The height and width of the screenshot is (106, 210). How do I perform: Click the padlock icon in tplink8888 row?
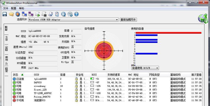[x=76, y=79]
